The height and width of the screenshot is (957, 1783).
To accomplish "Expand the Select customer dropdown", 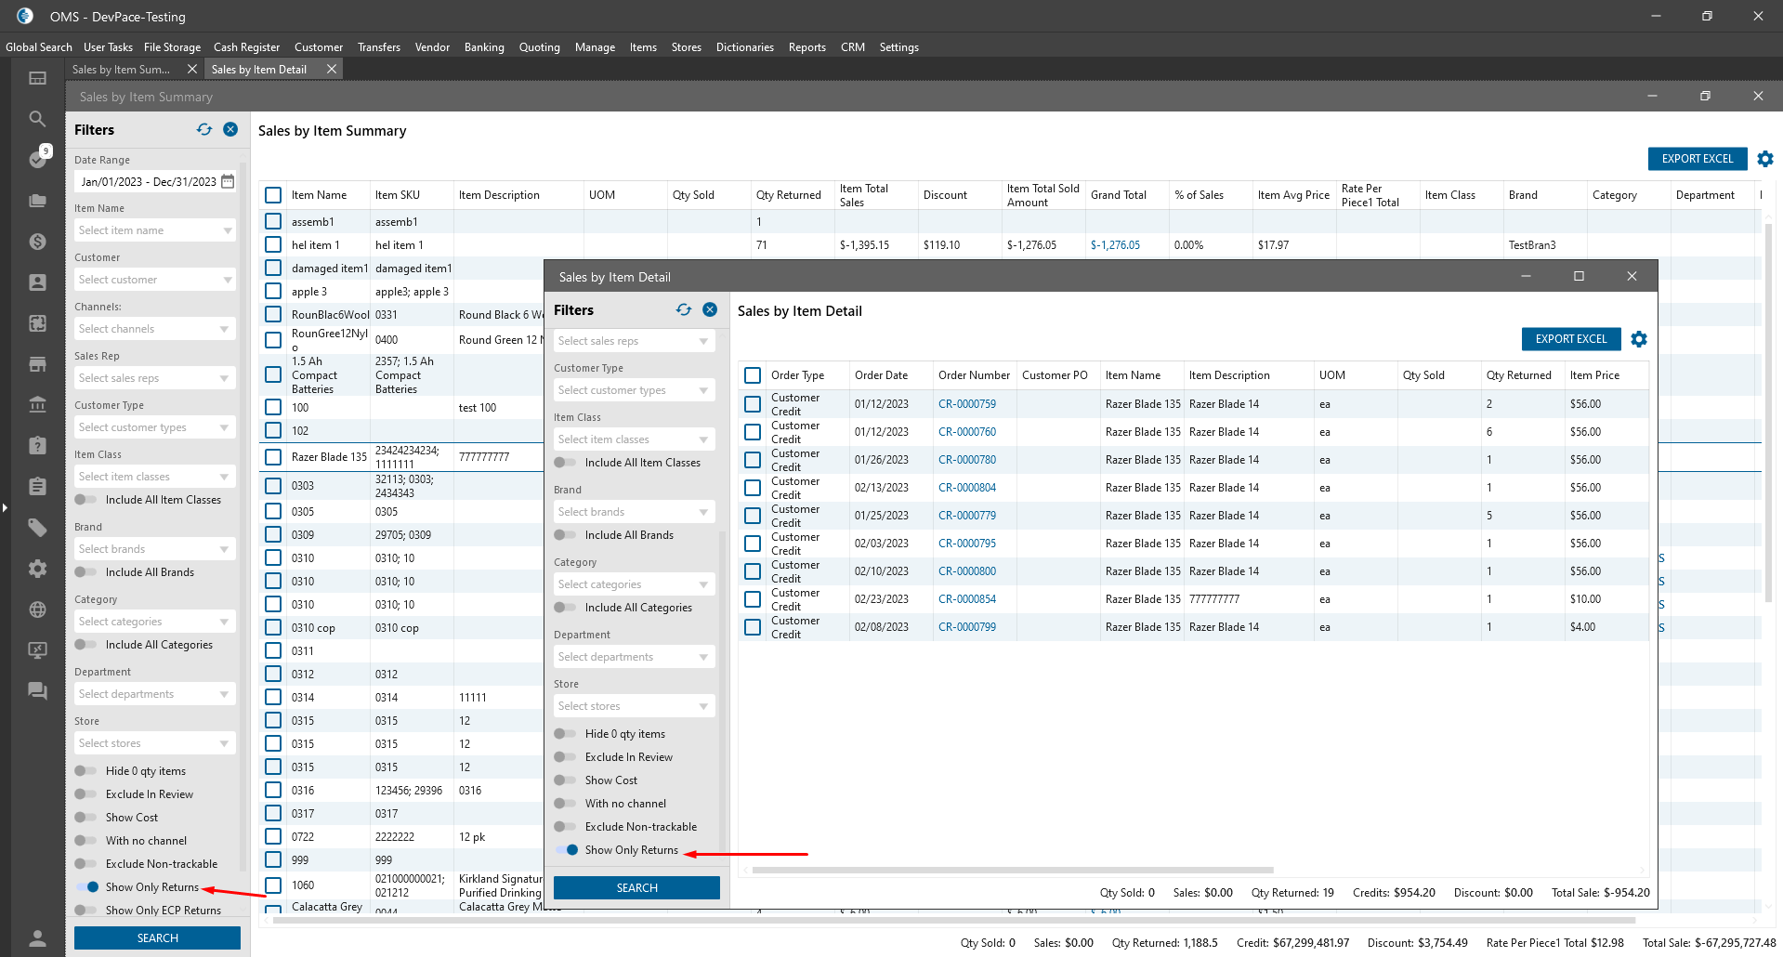I will [154, 280].
